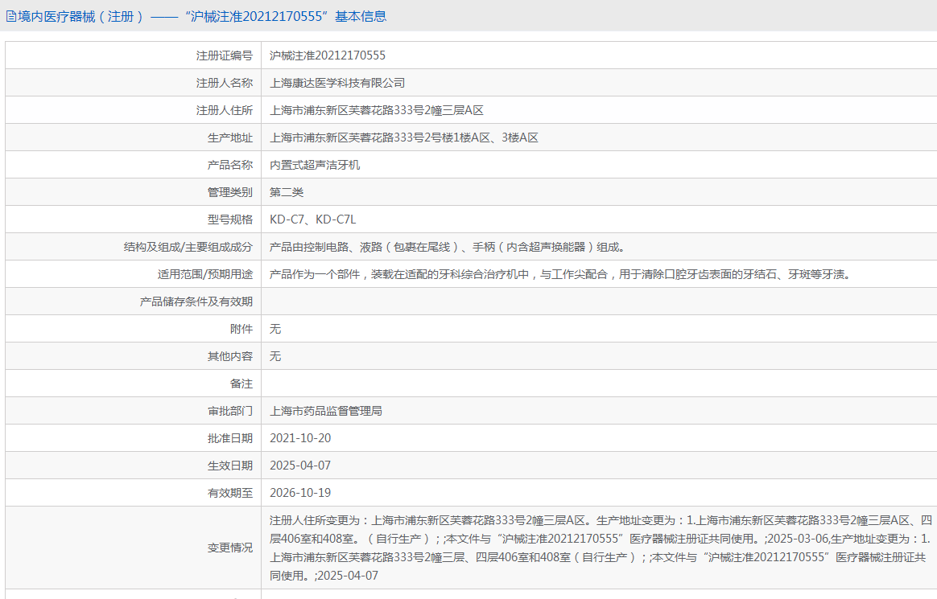Select registration number value 沪械注准20212170555
This screenshot has height=599, width=937.
(328, 55)
